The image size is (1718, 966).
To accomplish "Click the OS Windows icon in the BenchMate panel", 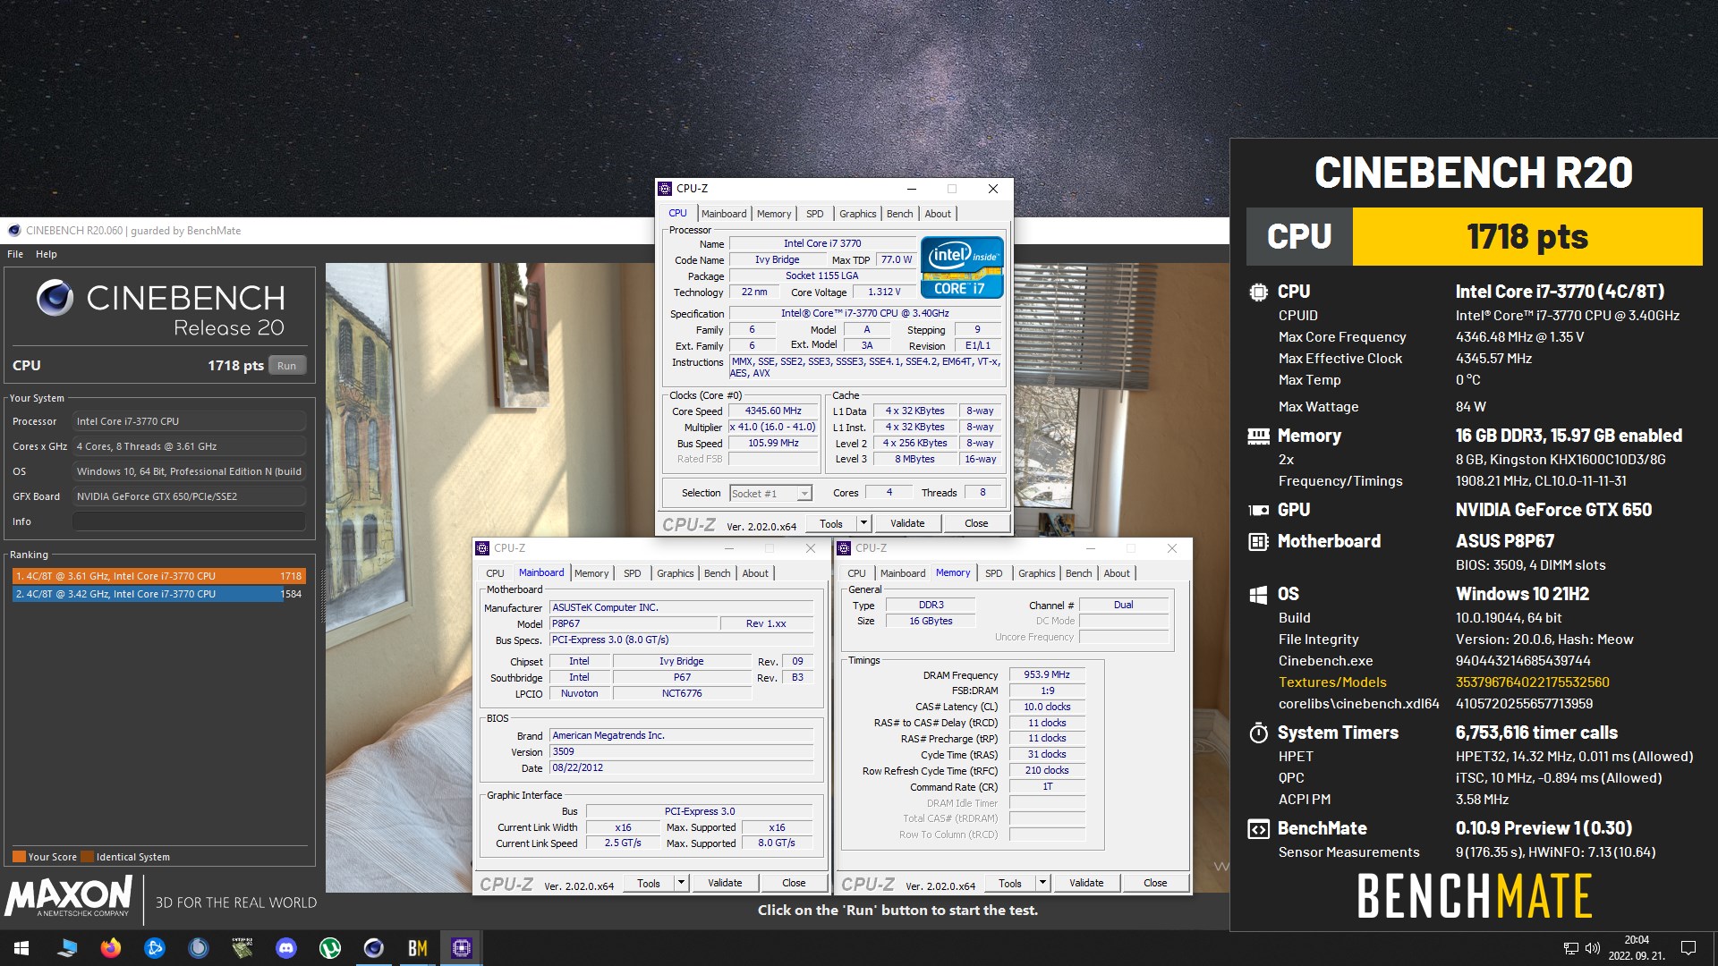I will click(x=1258, y=594).
